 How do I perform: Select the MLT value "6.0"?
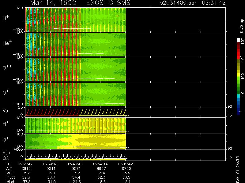tap(52, 173)
